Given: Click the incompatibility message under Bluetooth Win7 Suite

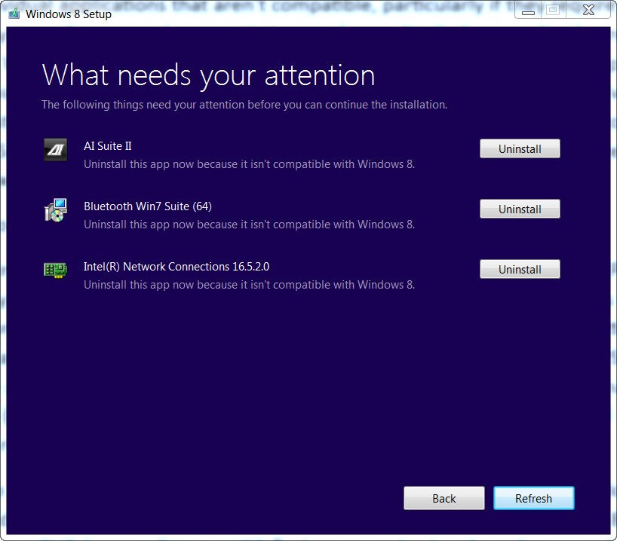Looking at the screenshot, I should tap(249, 225).
